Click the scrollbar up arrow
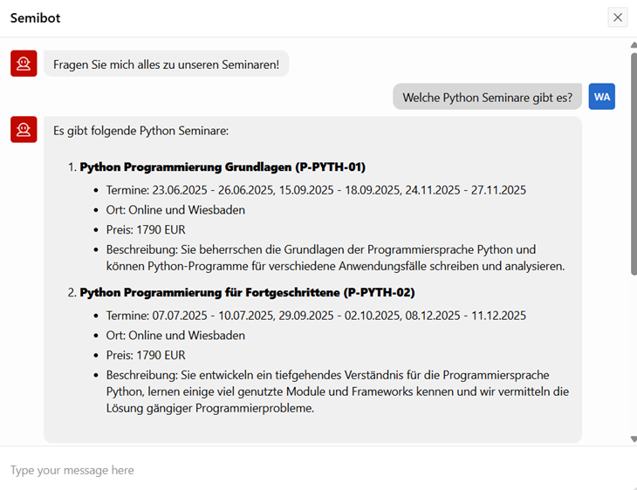The width and height of the screenshot is (637, 490). (x=634, y=44)
